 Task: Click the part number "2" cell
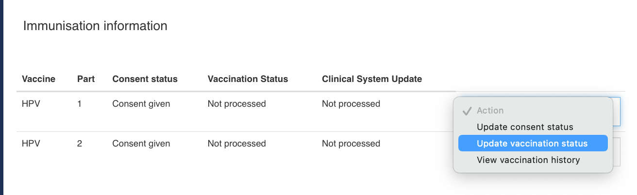click(x=80, y=144)
